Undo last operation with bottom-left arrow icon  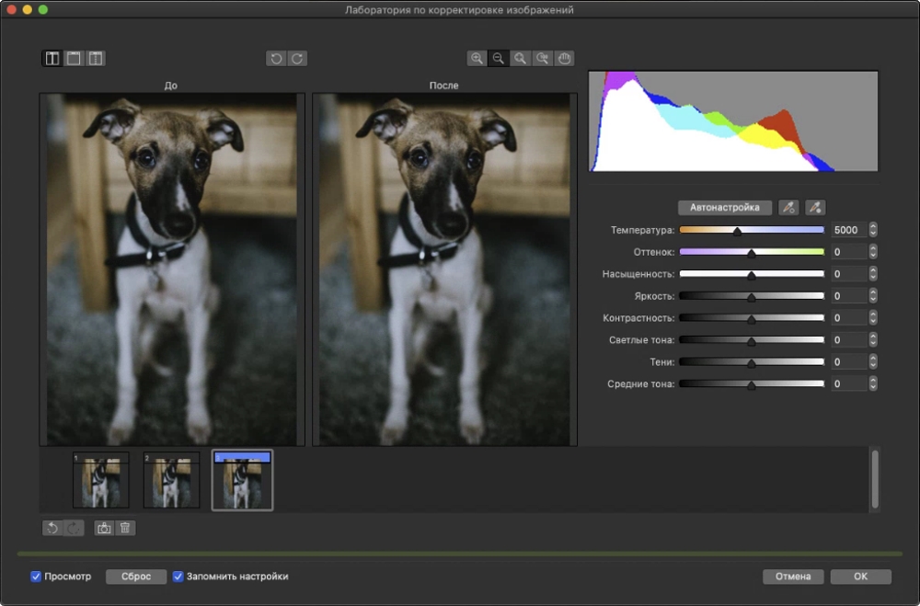click(52, 528)
